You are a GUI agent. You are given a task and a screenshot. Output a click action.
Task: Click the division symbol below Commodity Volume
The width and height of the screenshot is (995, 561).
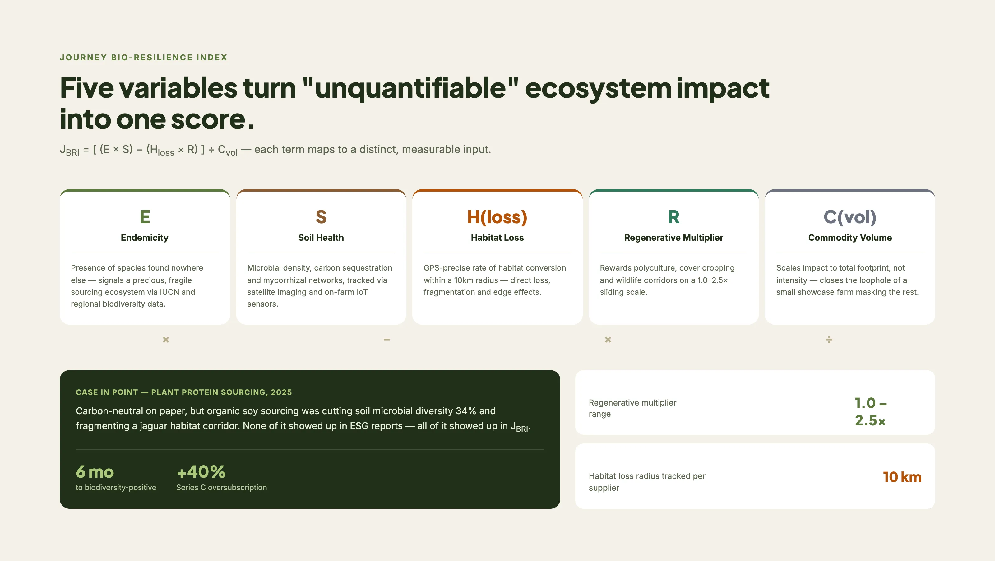coord(829,340)
